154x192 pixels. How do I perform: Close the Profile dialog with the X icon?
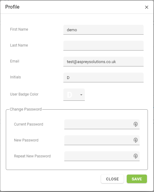tap(147, 7)
